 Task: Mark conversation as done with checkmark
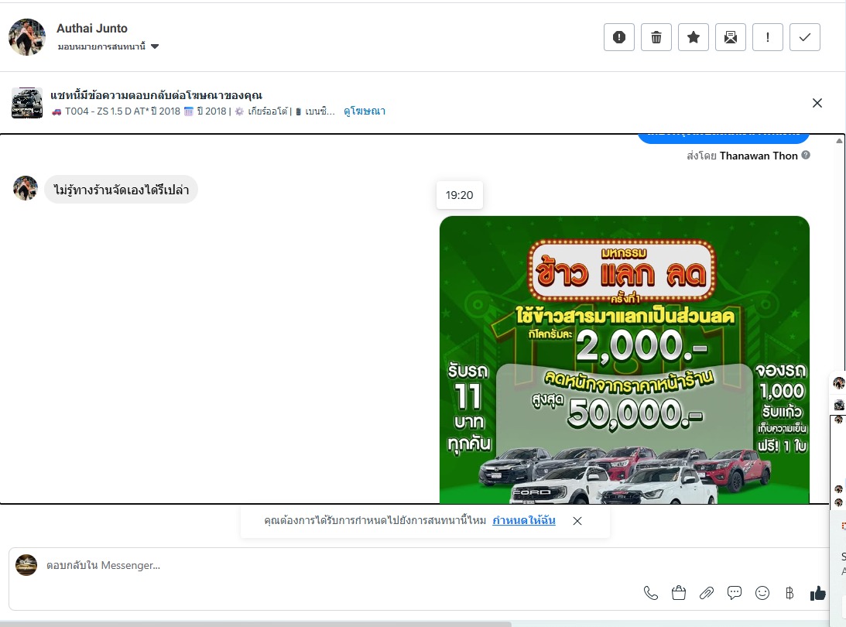(805, 37)
